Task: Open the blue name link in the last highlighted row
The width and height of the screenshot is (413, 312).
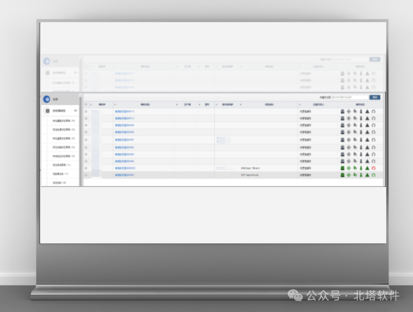Action: tap(125, 175)
